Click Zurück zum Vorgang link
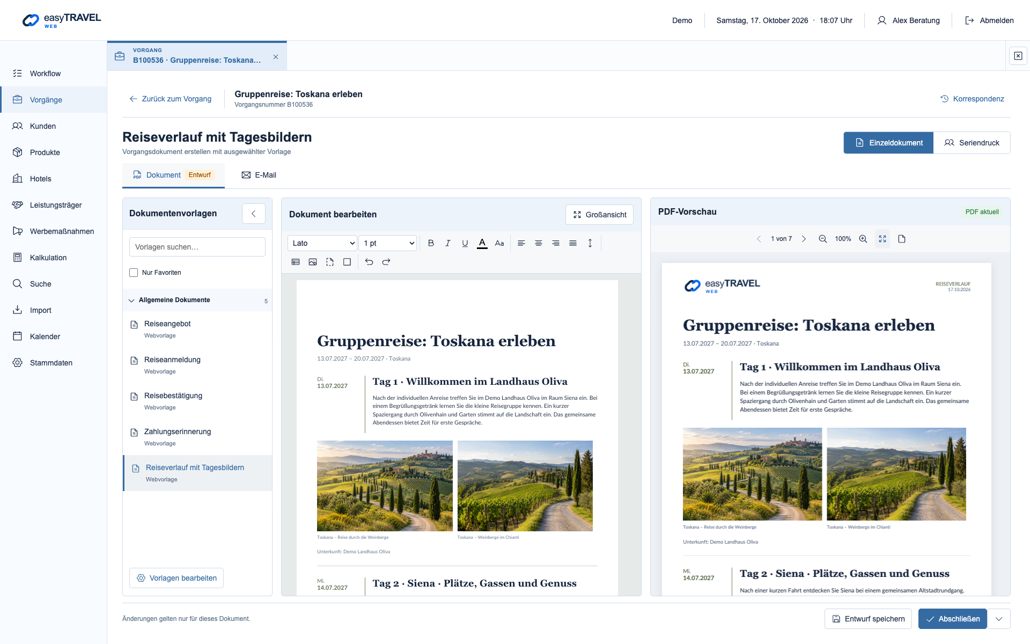Viewport: 1030px width, 644px height. click(170, 99)
